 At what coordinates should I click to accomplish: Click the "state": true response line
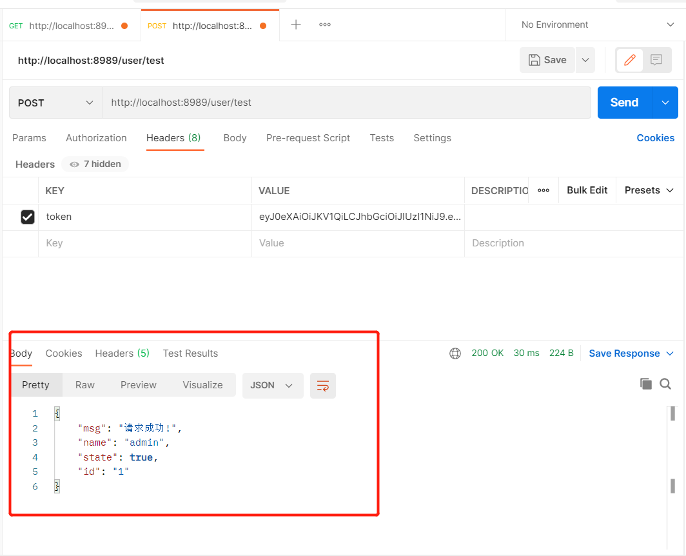[118, 457]
